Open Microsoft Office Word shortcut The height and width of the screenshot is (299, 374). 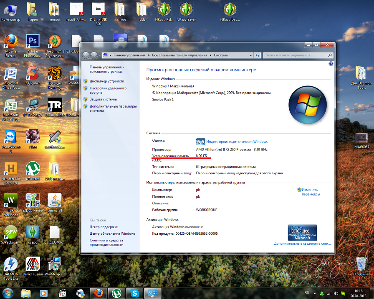(x=11, y=78)
